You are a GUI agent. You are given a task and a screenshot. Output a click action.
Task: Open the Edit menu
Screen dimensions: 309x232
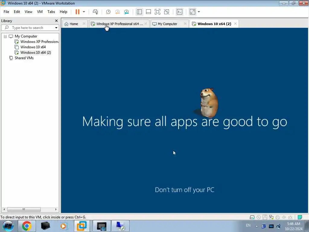coord(17,12)
